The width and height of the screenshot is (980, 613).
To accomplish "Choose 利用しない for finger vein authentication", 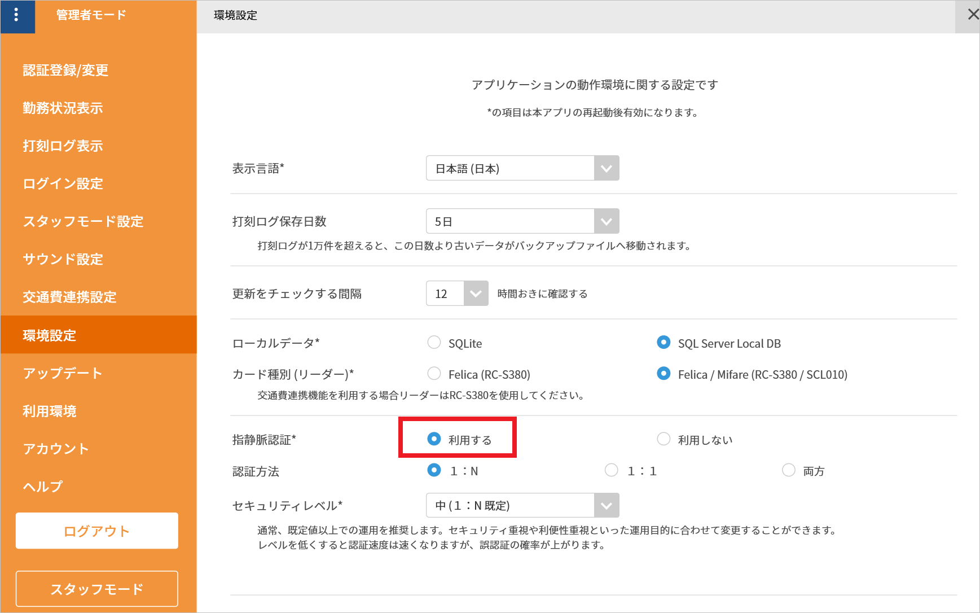I will (663, 439).
